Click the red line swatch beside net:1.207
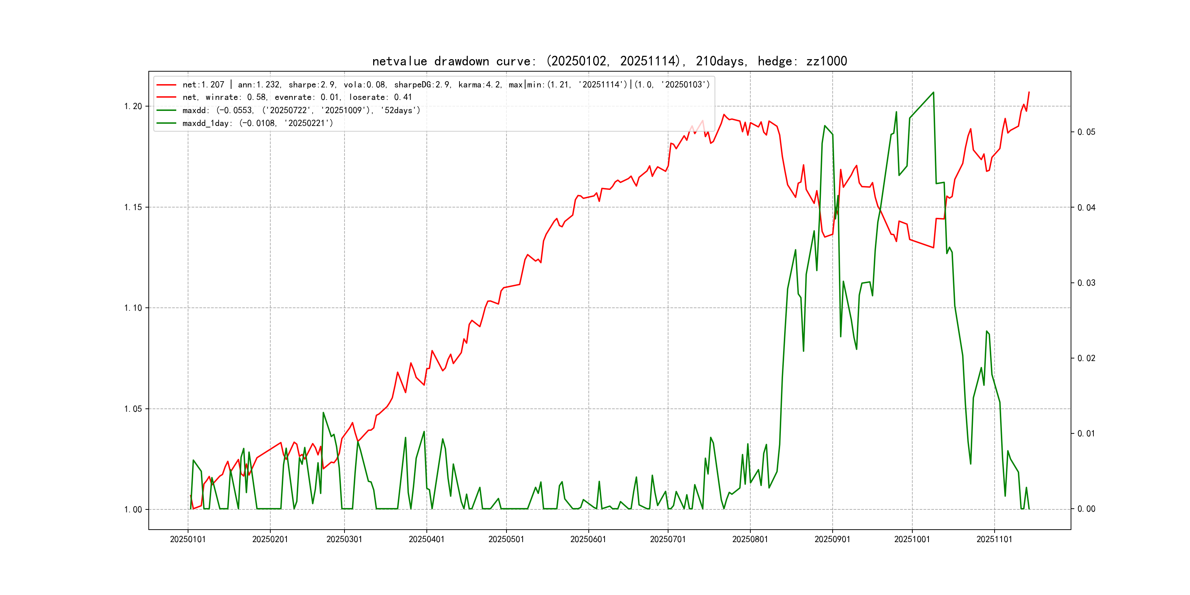Screen dimensions: 1190x595 point(166,85)
